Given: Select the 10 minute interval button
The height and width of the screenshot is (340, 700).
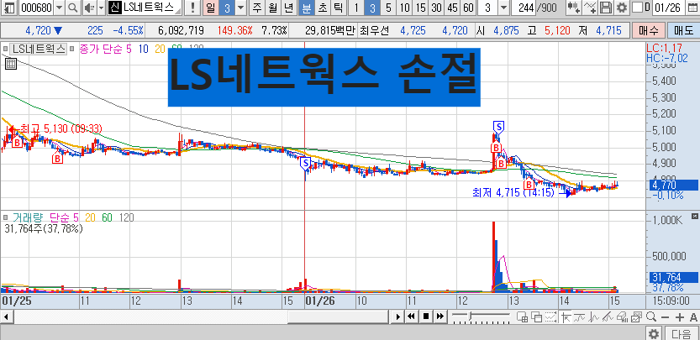Looking at the screenshot, I should (404, 8).
